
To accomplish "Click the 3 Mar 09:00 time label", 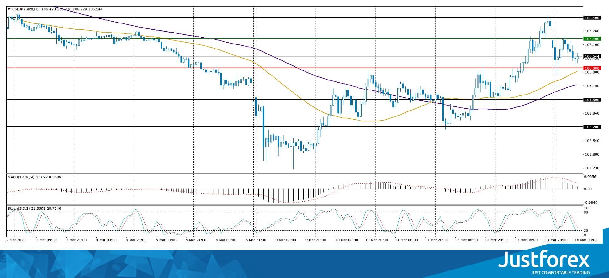I will coord(46,240).
